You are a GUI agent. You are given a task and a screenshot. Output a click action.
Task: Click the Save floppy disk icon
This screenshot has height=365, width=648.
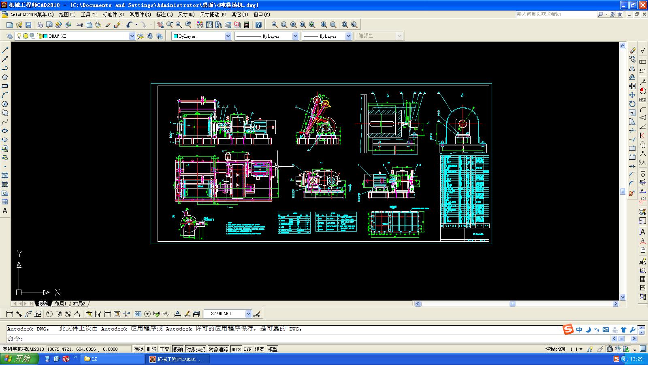coord(28,25)
